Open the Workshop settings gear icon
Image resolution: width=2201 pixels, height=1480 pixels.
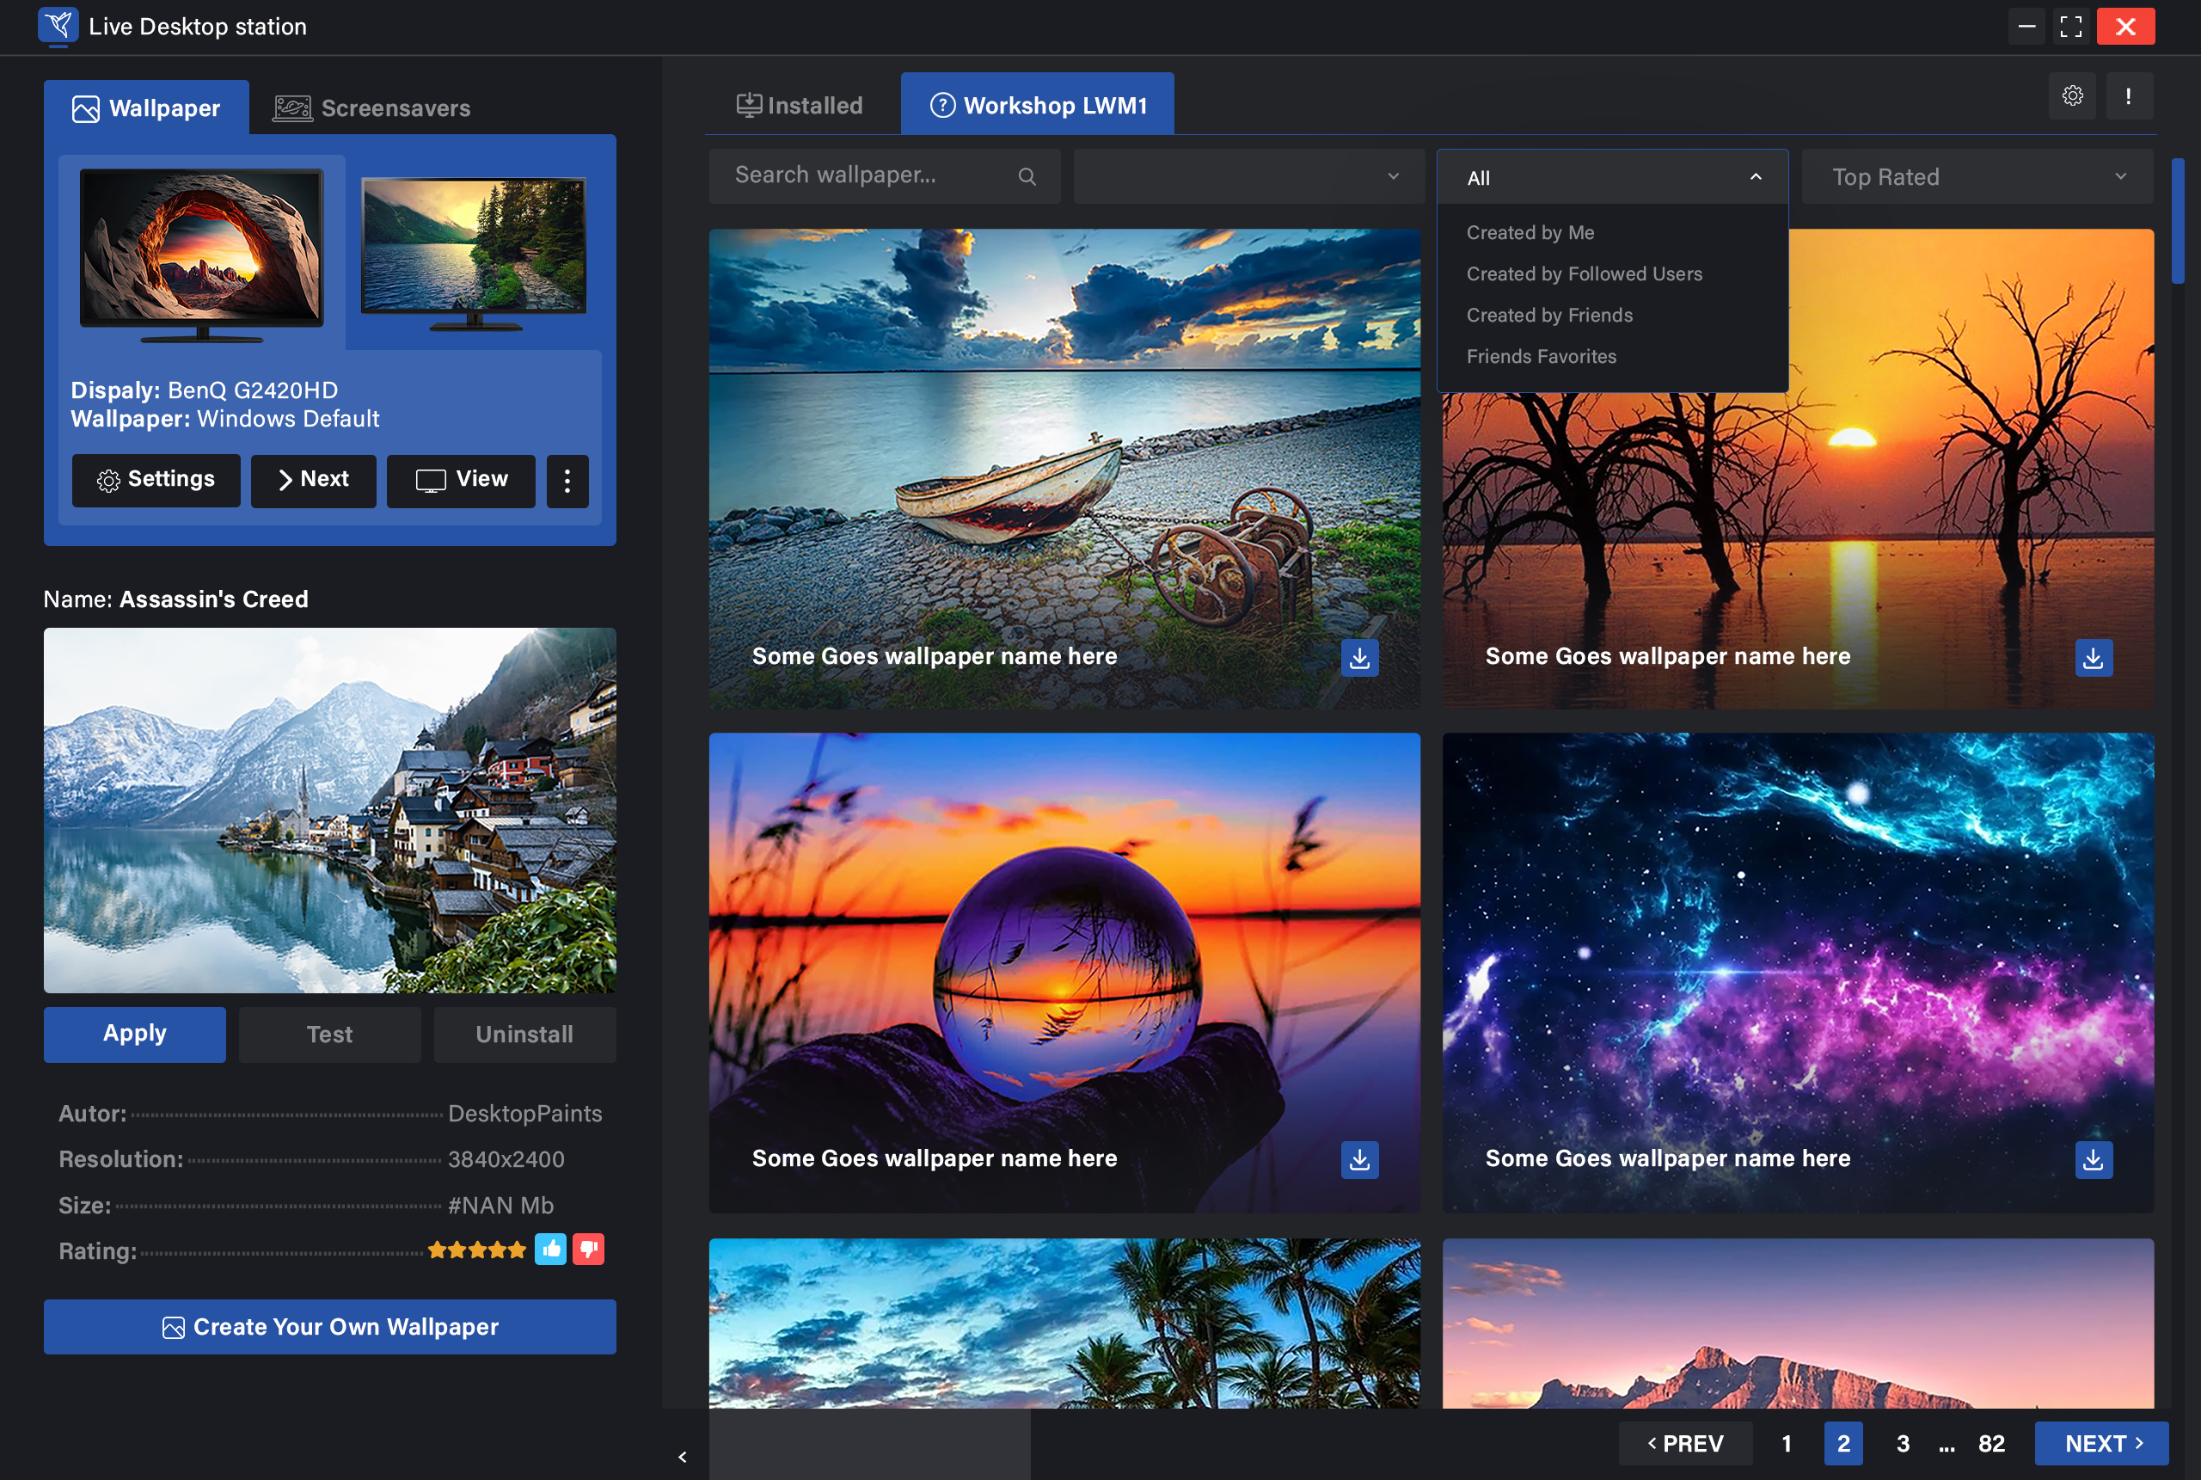coord(2072,95)
